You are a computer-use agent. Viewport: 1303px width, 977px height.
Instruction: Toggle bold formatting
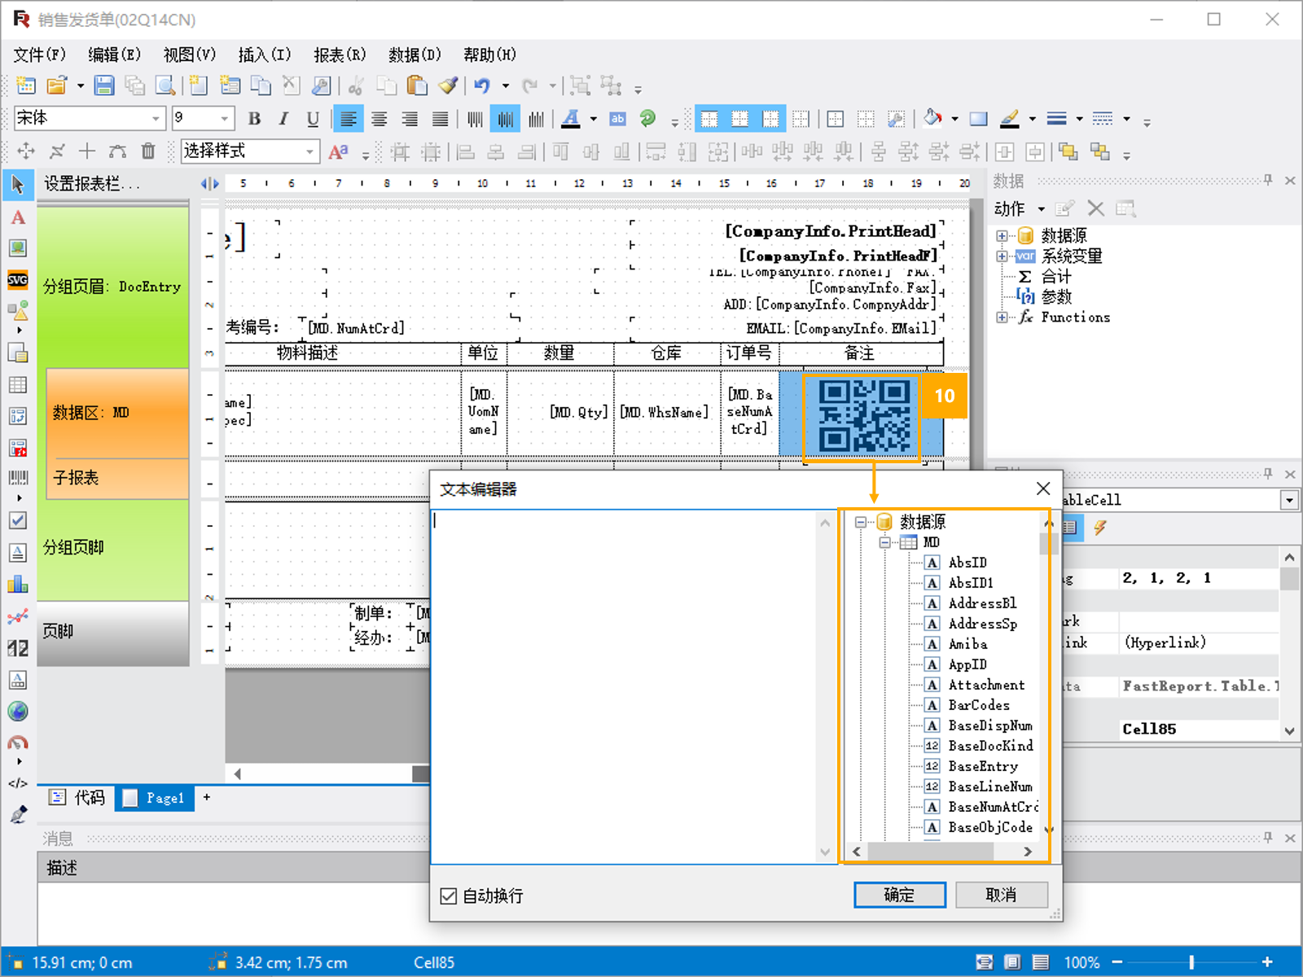pos(254,119)
